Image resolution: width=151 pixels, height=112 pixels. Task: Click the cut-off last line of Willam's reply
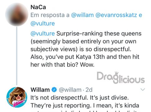pyautogui.click(x=85, y=111)
